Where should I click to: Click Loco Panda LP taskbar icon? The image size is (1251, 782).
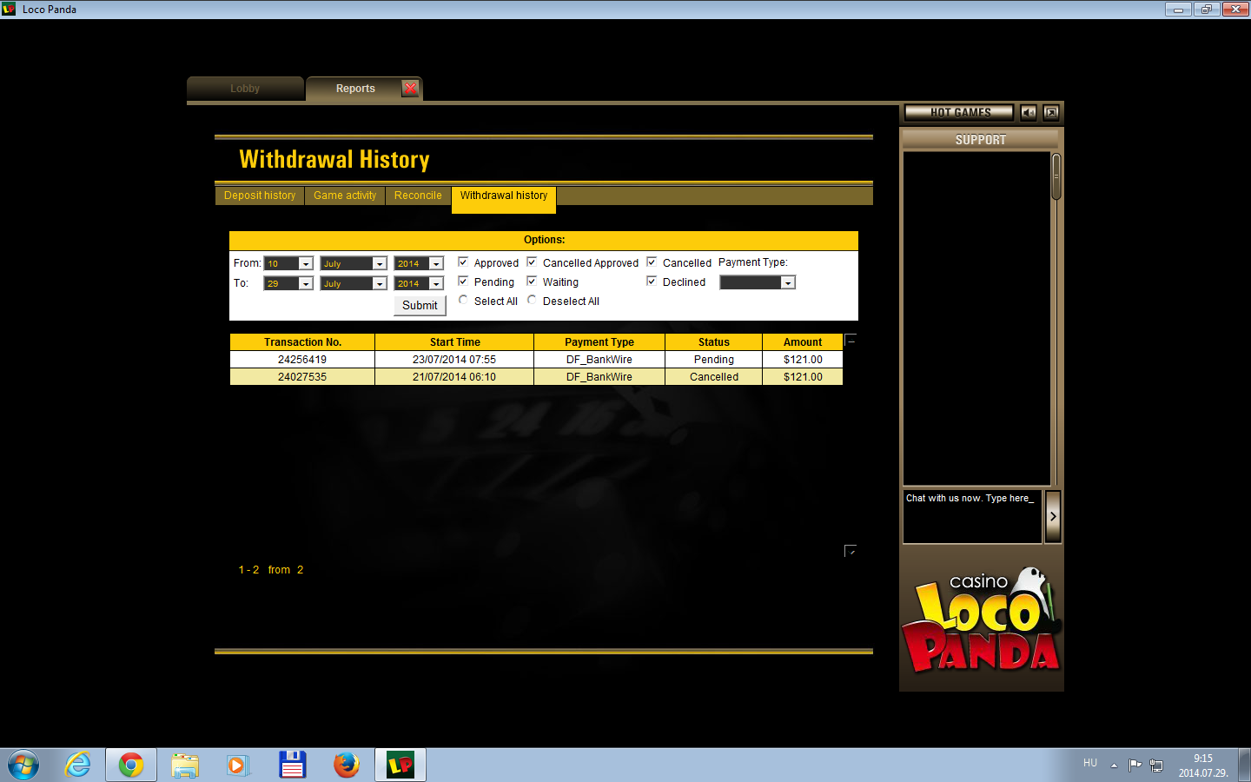point(400,765)
